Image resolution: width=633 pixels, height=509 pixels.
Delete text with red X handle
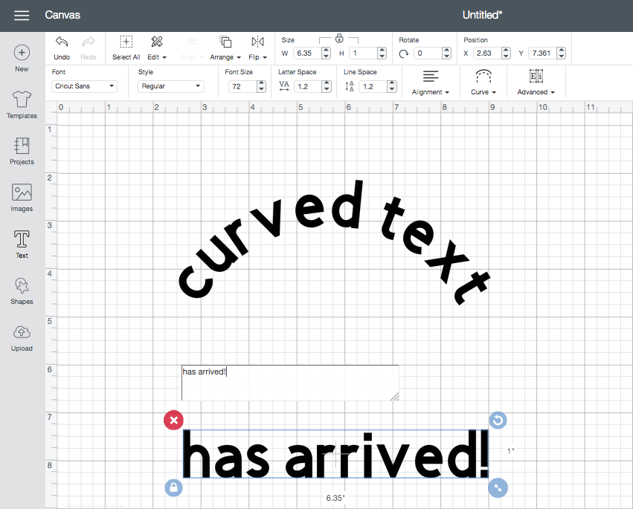point(173,421)
